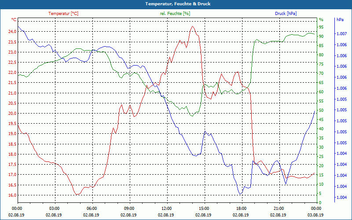
Task: Click the 15:00 time axis label
Action: coord(204,209)
